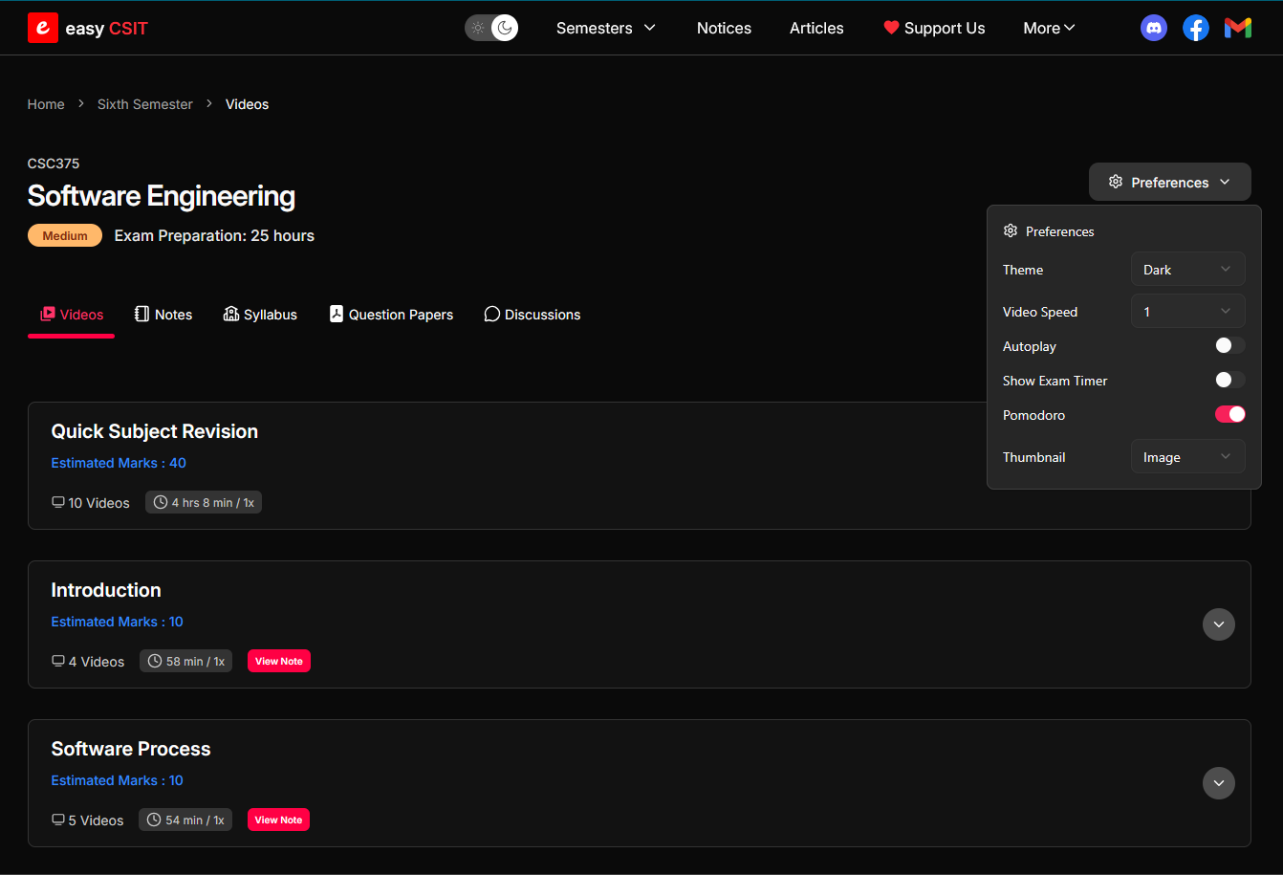Open the Thumbnail dropdown showing Image

click(1187, 456)
